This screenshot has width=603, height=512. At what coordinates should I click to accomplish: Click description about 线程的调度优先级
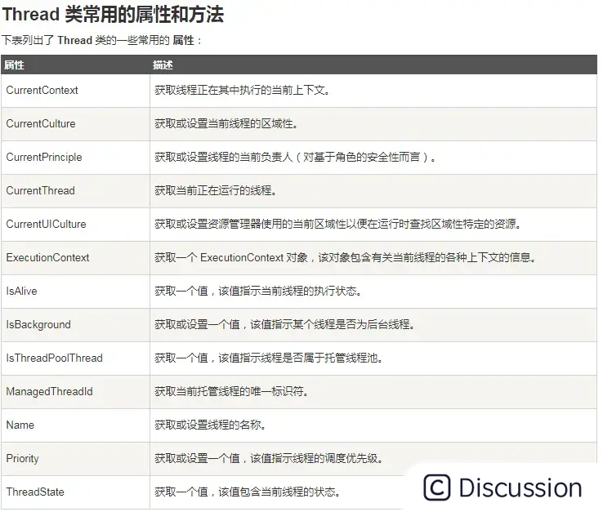coord(269,458)
